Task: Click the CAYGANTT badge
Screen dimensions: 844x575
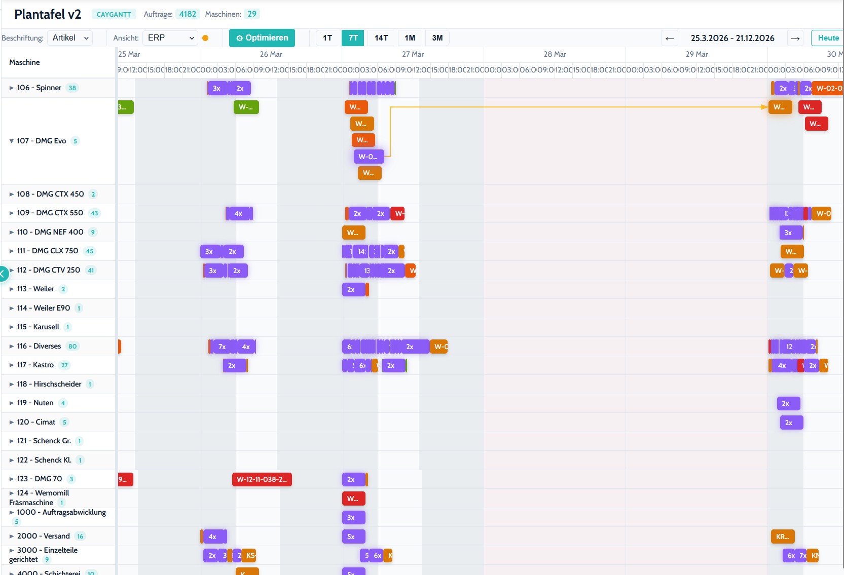Action: point(114,14)
